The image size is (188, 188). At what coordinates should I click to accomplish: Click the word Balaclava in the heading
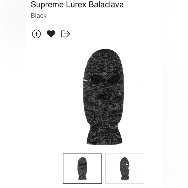(106, 5)
